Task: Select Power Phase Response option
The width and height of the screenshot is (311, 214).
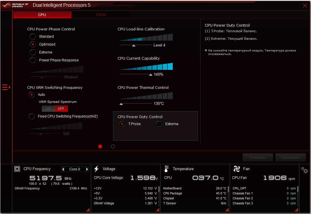Action: tap(33, 60)
